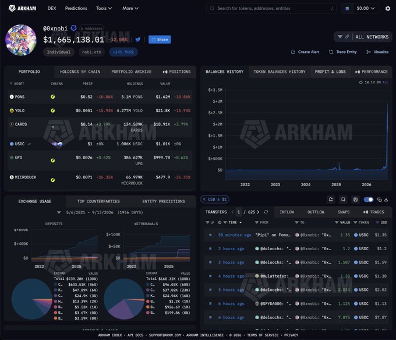The height and width of the screenshot is (340, 396).
Task: Click the chart time-range circle icon
Action: click(x=360, y=82)
